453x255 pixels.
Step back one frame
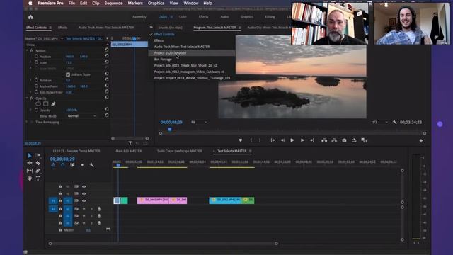pyautogui.click(x=282, y=140)
